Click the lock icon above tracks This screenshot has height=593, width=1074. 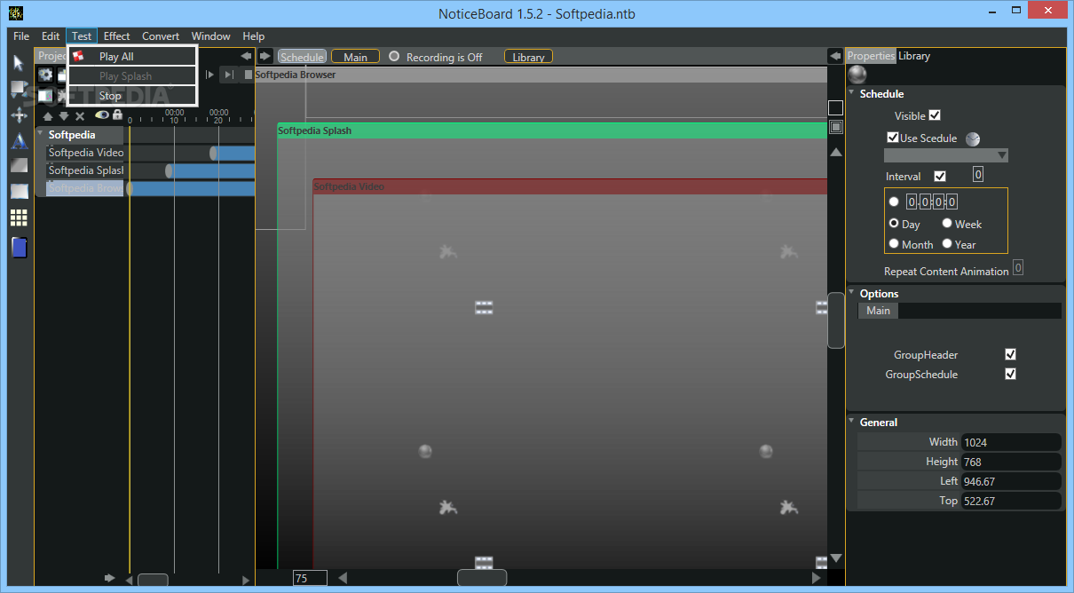(x=117, y=115)
